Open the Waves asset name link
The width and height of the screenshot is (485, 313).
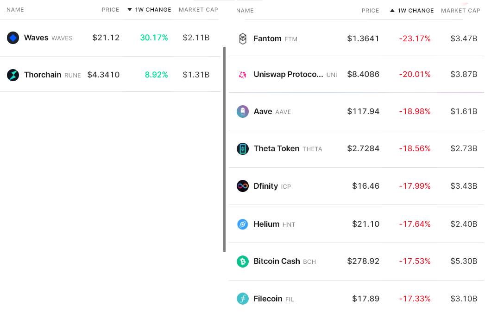tap(36, 38)
